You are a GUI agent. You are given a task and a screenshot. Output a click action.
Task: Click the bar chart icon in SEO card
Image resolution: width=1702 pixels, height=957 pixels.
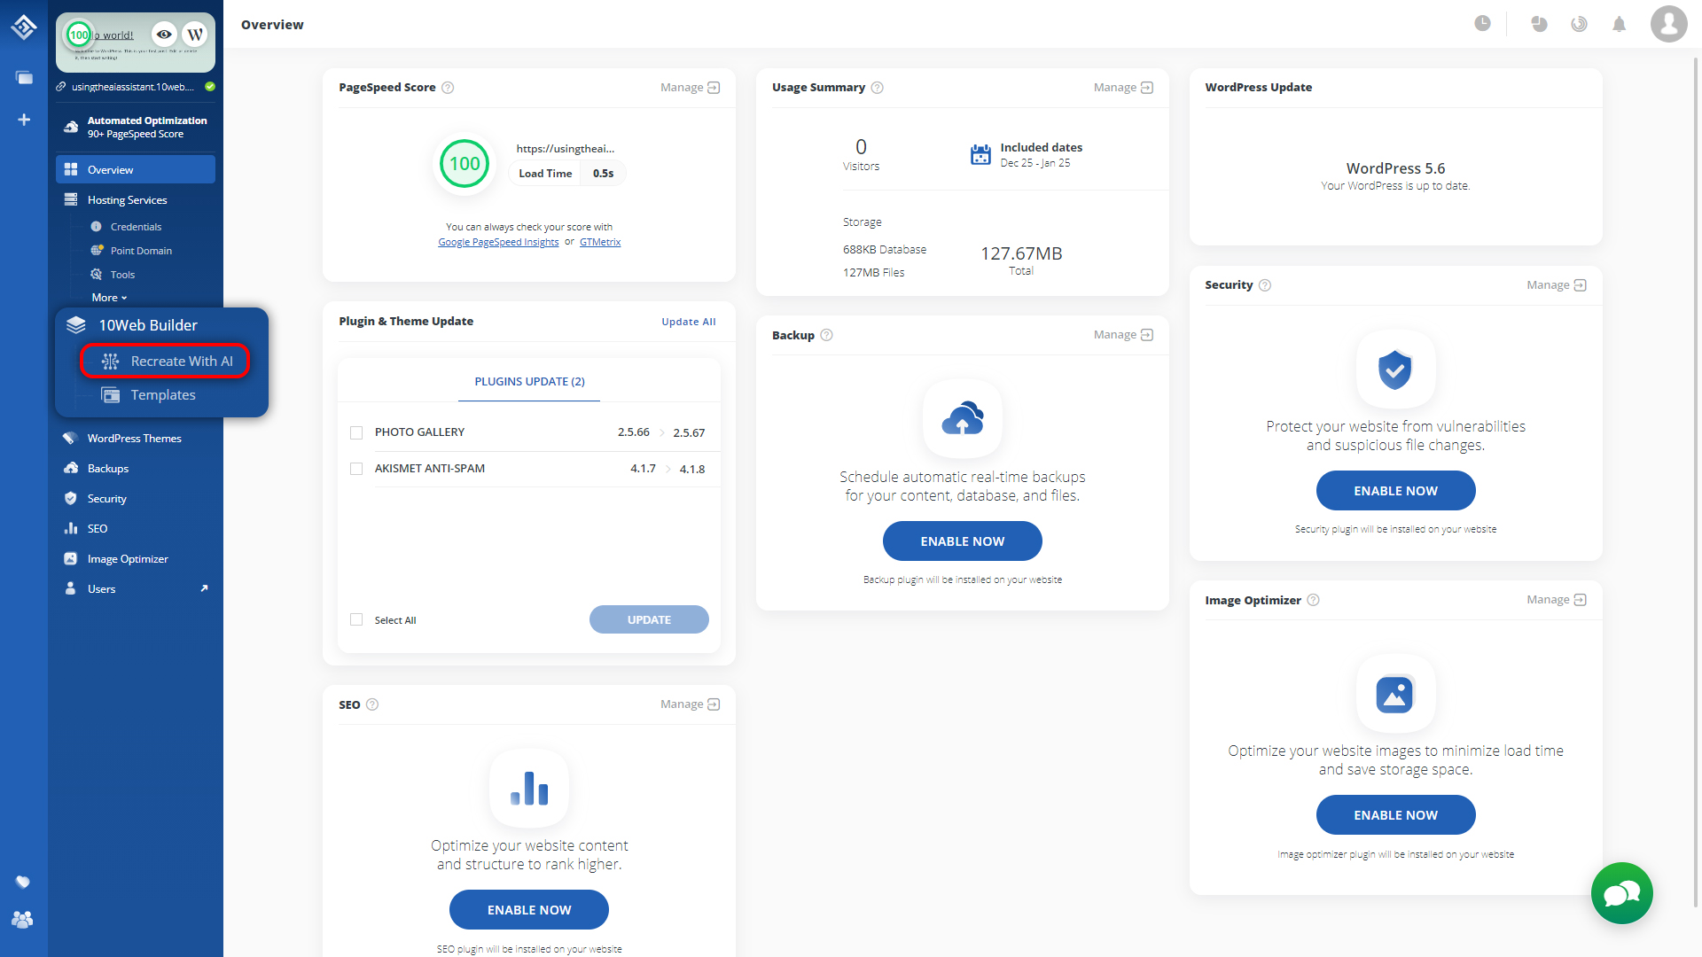click(x=529, y=788)
